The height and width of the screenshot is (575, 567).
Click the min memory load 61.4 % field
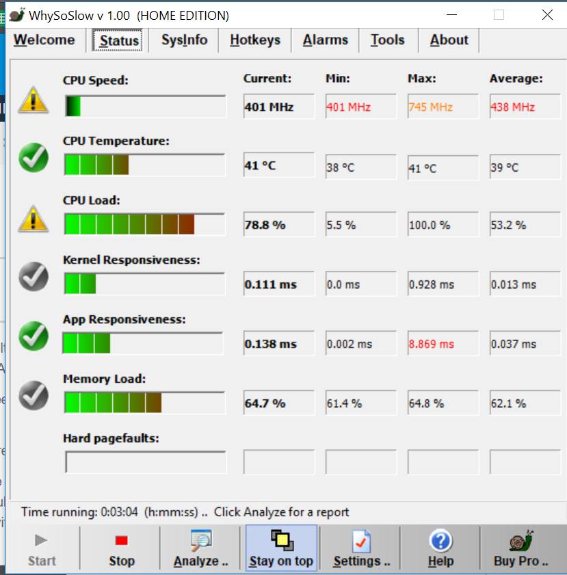point(361,403)
